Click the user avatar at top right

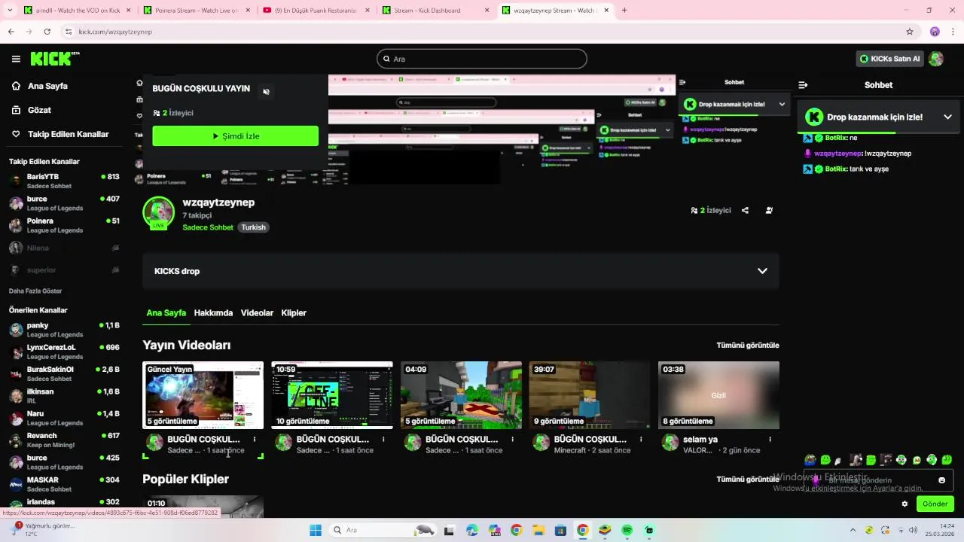coord(936,59)
